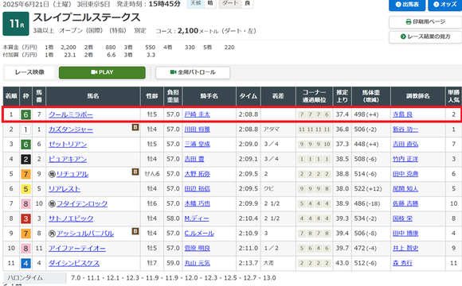The height and width of the screenshot is (286, 462).
Task: Open horse page for アイファーテイオー
Action: (77, 249)
